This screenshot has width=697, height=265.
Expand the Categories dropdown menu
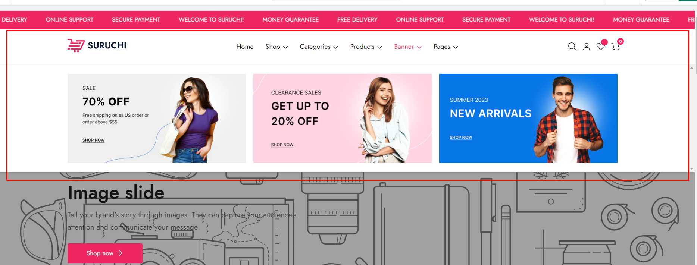click(319, 47)
